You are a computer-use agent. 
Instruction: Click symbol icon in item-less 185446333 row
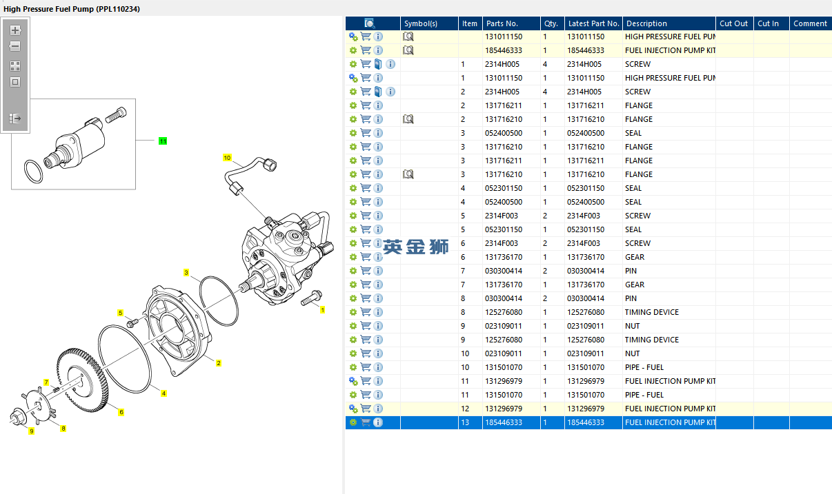(408, 50)
